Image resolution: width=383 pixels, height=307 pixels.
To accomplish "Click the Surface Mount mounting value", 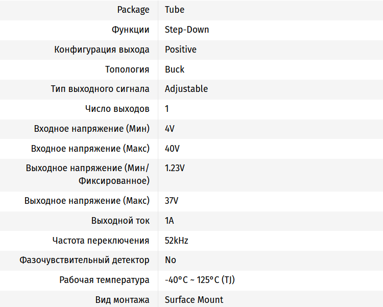I will point(194,300).
